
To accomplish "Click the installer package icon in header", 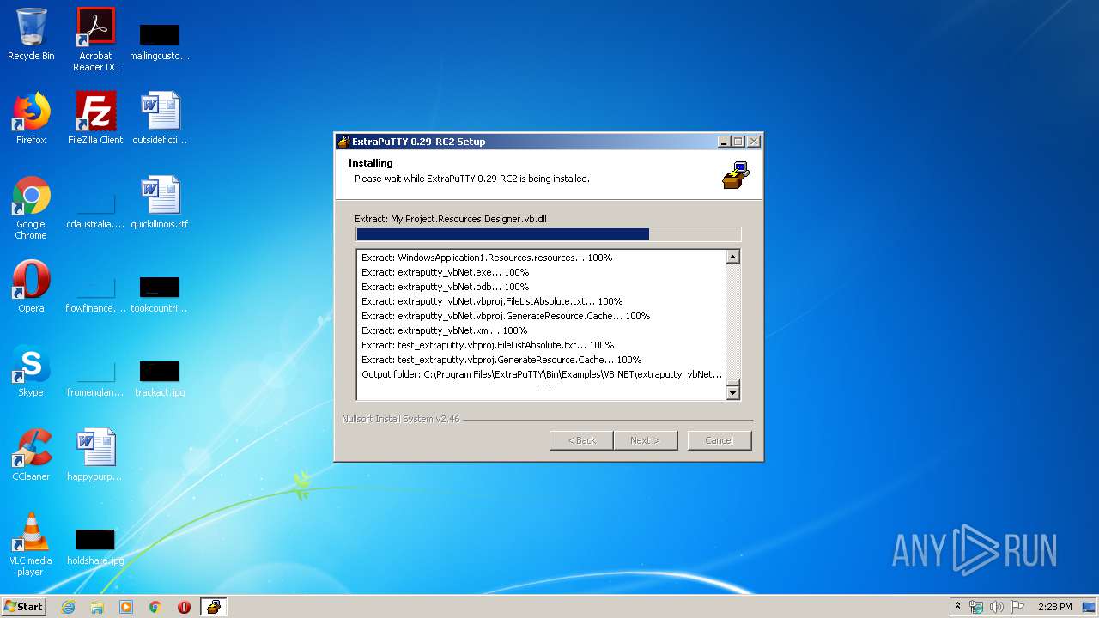I will click(x=735, y=174).
